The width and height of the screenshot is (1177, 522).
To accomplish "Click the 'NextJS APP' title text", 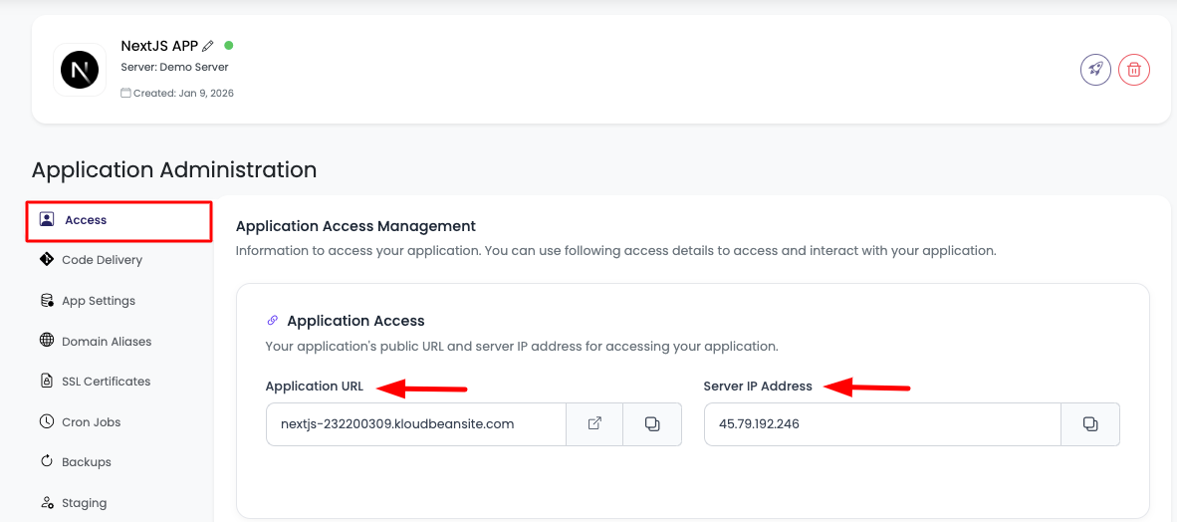I will 159,46.
